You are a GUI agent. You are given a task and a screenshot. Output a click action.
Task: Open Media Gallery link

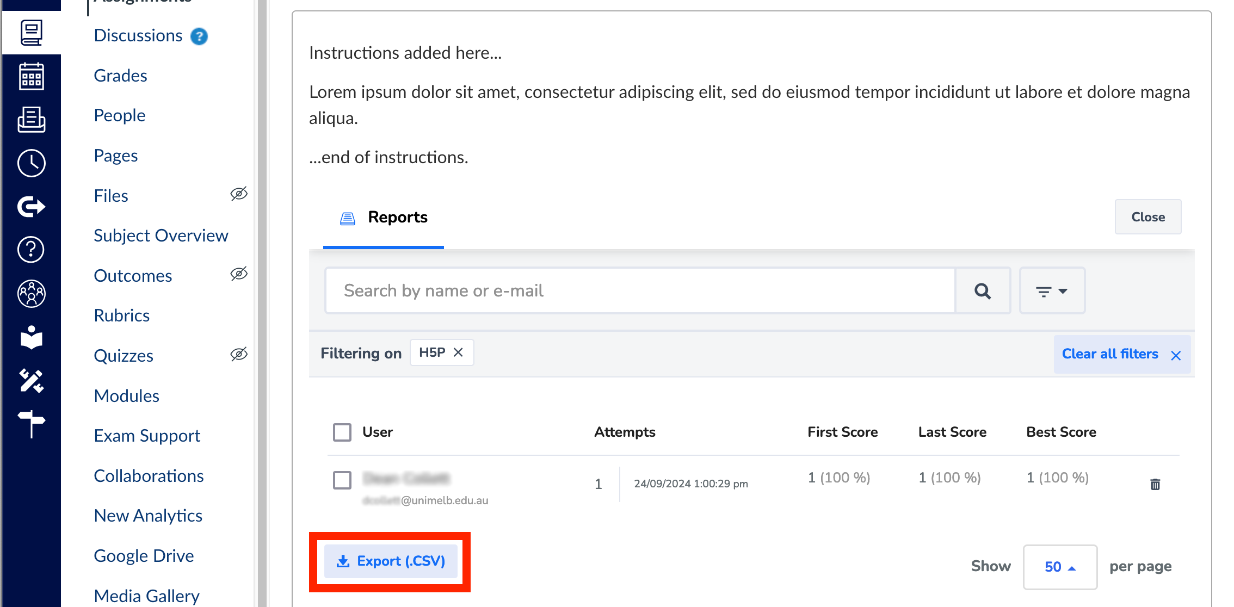pyautogui.click(x=146, y=596)
